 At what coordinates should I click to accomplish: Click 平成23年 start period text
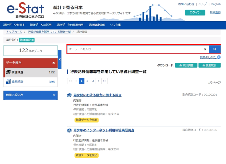point(114,149)
